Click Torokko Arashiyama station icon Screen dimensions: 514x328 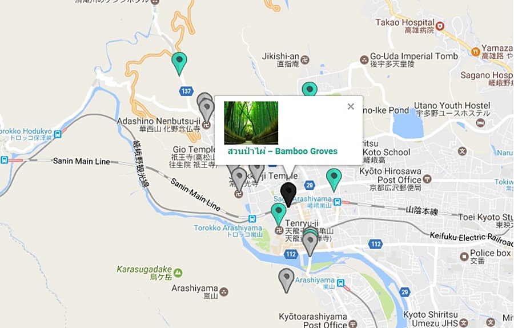[x=252, y=219]
